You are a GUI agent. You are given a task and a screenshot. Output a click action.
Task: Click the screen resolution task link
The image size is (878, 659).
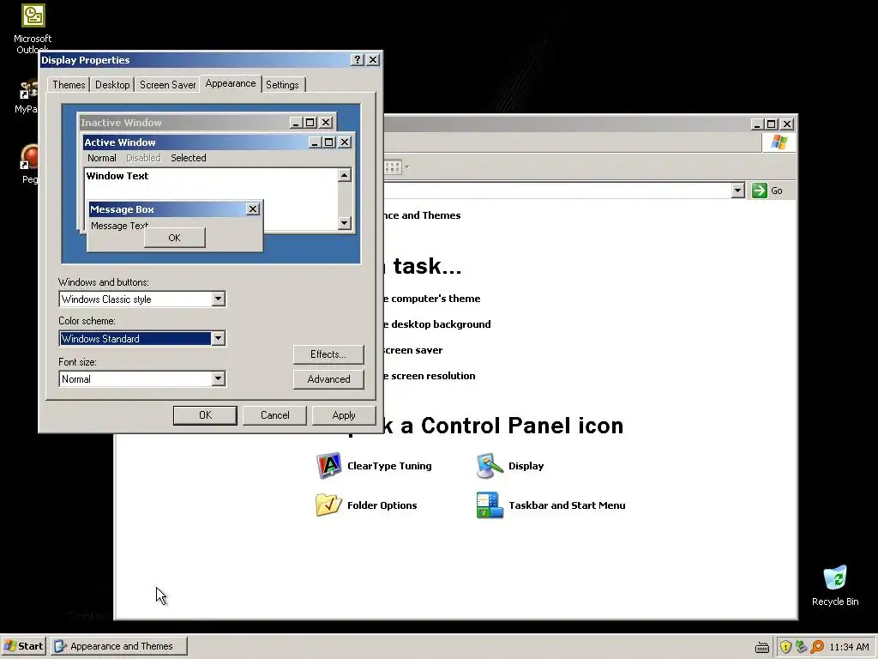[x=430, y=376]
